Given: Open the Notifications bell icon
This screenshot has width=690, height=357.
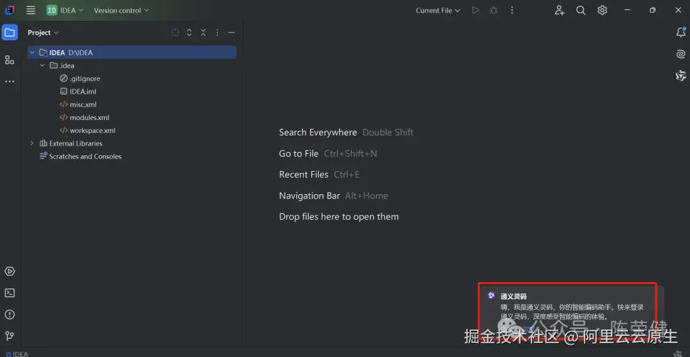Looking at the screenshot, I should tap(681, 32).
